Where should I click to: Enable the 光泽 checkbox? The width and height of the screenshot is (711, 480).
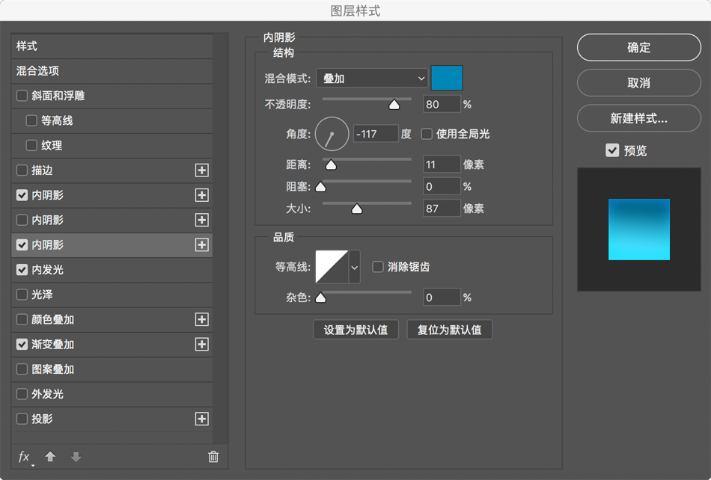[x=22, y=295]
